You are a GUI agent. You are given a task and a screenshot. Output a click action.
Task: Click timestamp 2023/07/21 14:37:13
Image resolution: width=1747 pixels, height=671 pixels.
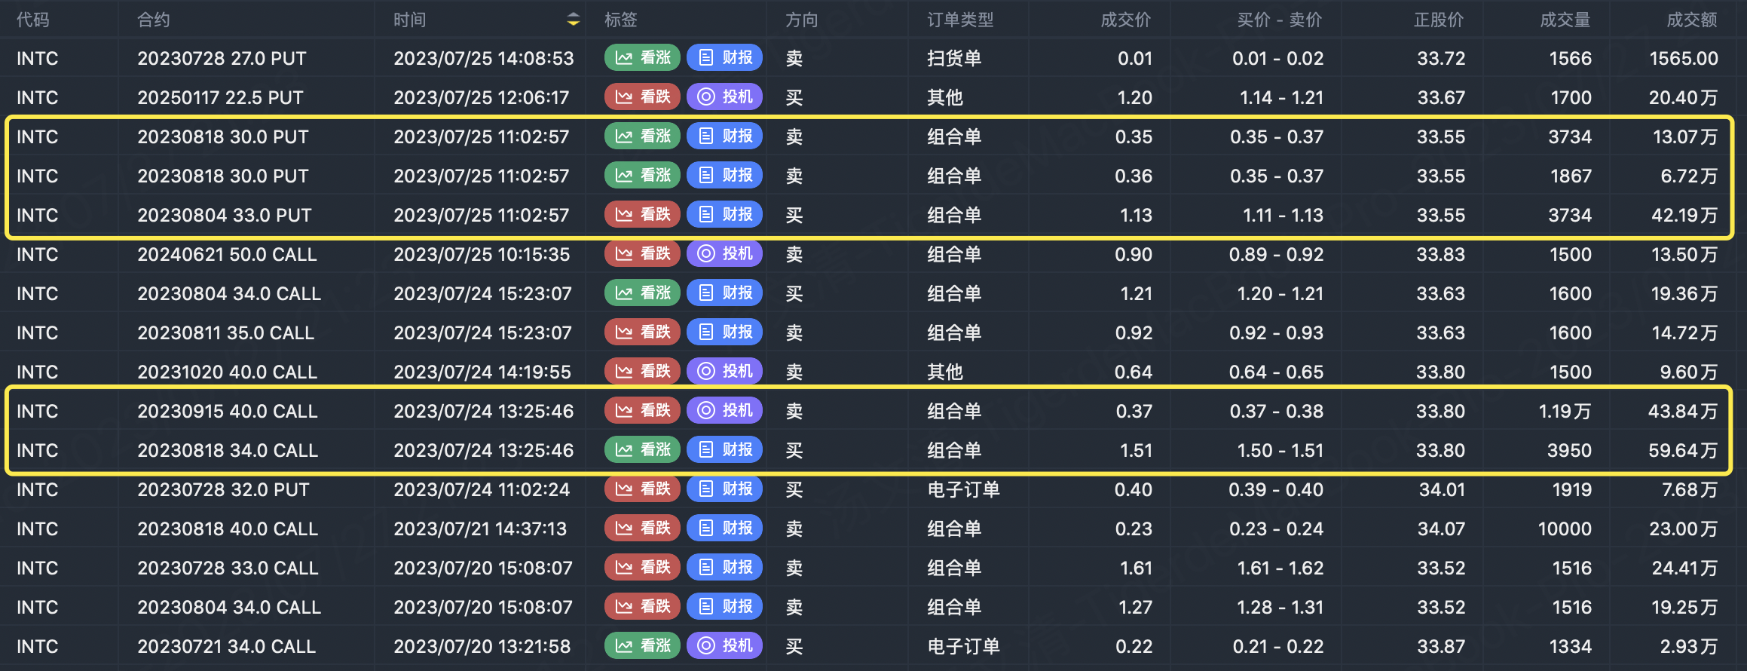pos(480,529)
